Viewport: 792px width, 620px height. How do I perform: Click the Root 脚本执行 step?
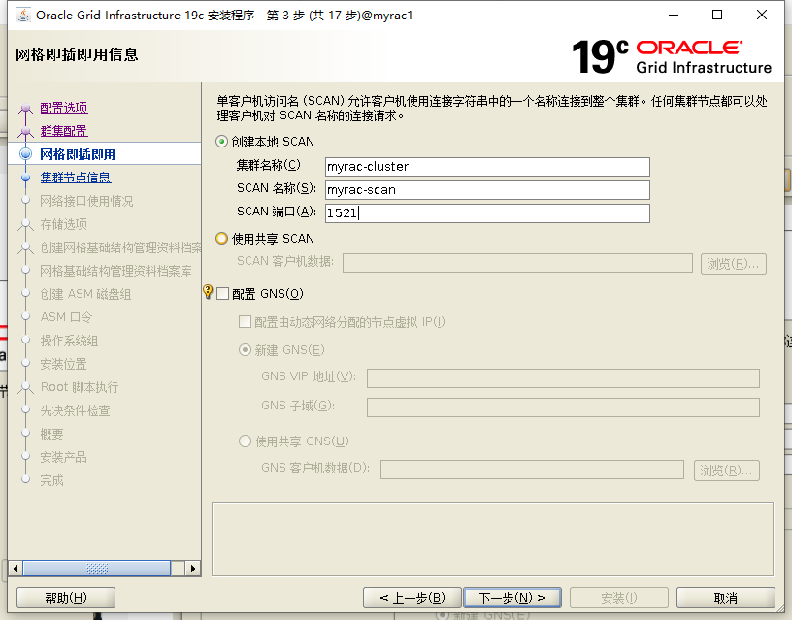click(80, 387)
